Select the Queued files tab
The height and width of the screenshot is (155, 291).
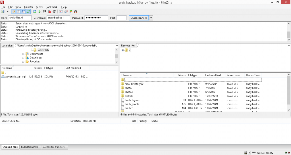[10, 147]
